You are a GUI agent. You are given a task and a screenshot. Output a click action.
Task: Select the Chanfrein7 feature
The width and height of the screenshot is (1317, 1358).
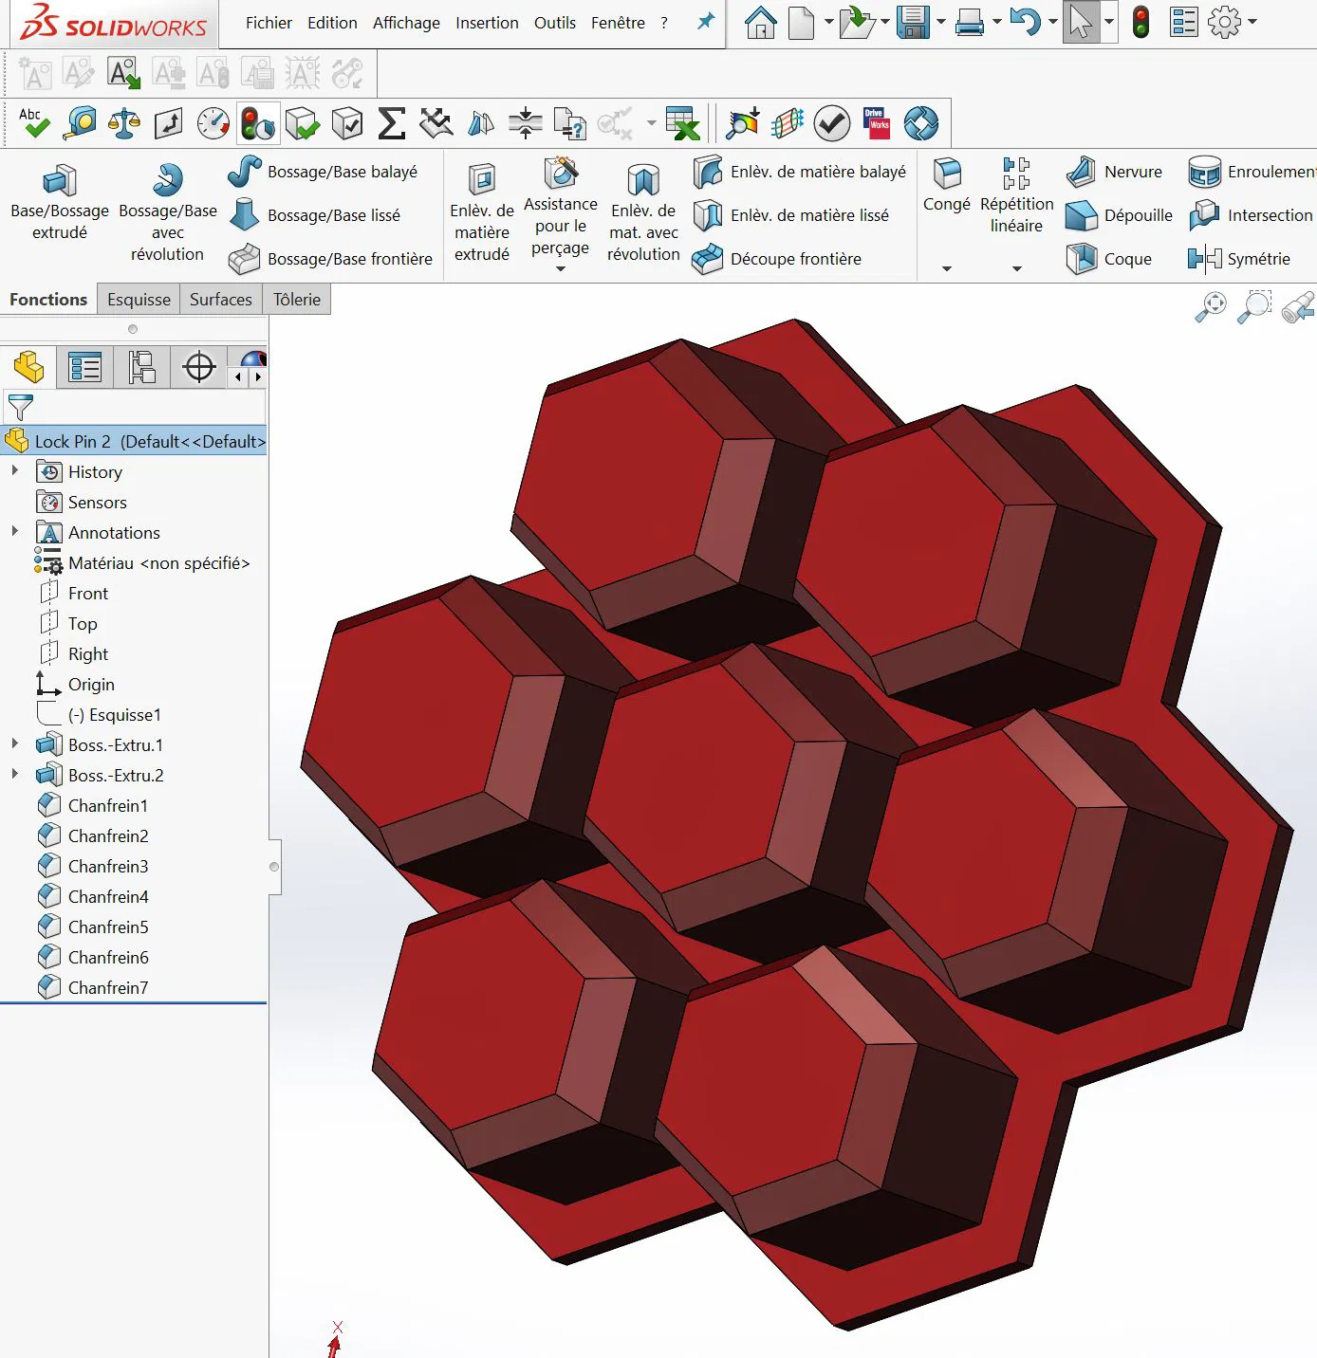coord(93,987)
